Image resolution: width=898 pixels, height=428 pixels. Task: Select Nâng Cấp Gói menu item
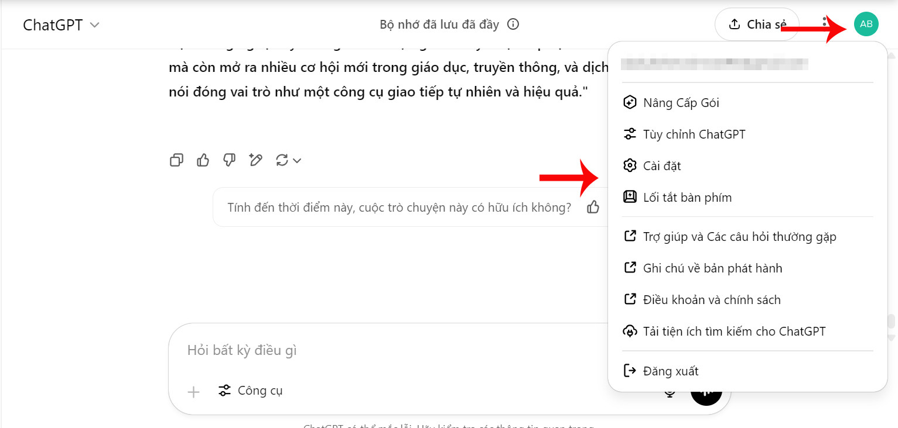coord(681,103)
